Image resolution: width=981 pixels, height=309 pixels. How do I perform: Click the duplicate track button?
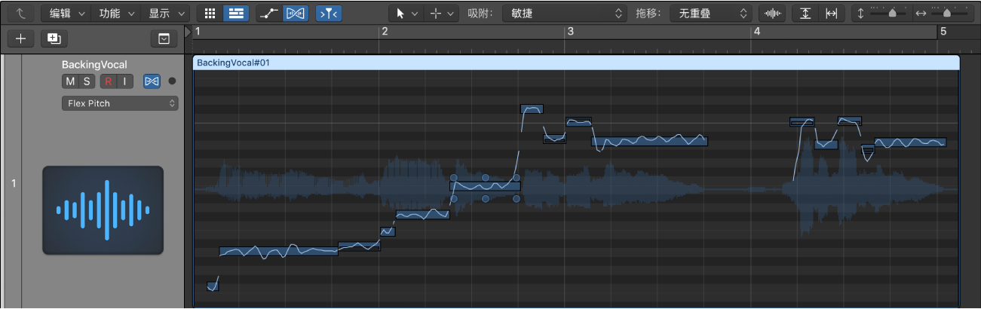click(53, 38)
